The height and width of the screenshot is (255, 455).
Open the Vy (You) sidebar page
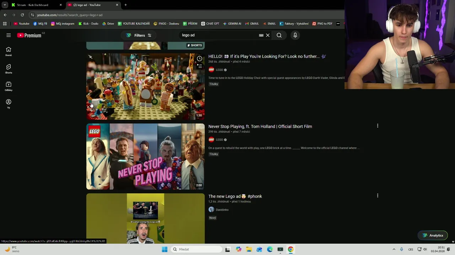[9, 104]
